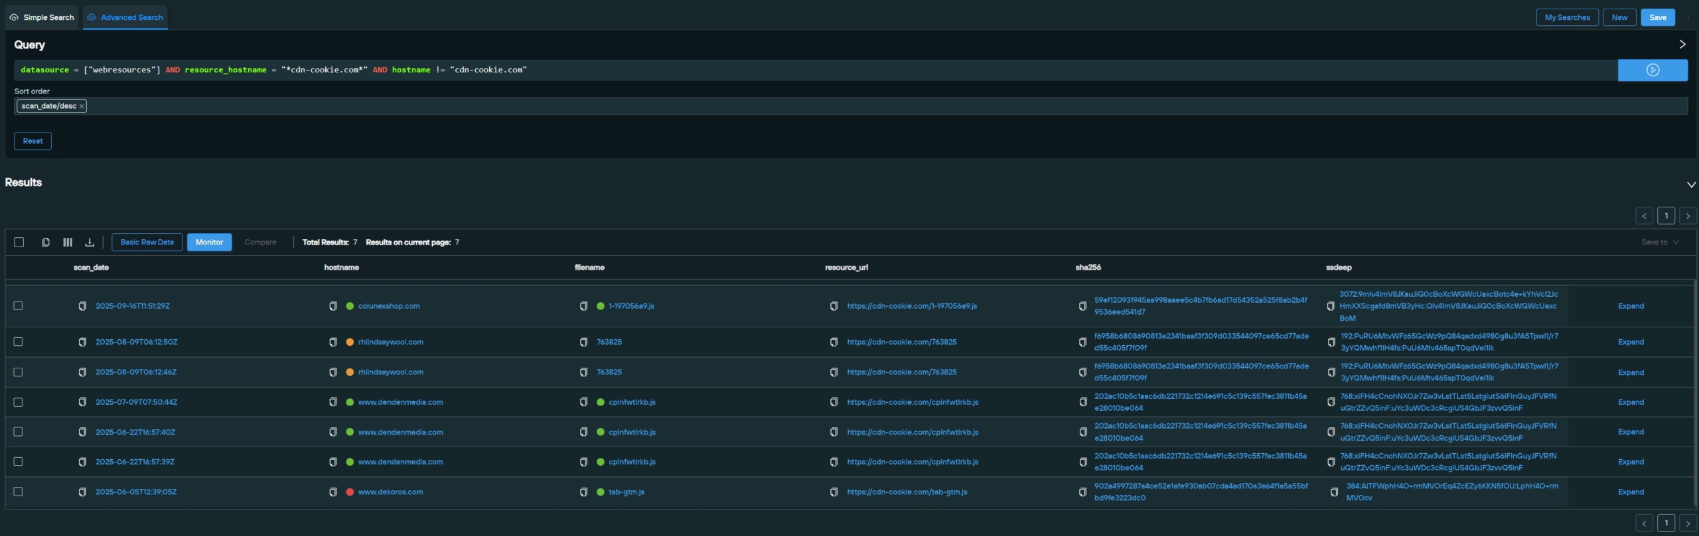The image size is (1699, 536).
Task: Click the download results icon in toolbar
Action: pos(90,242)
